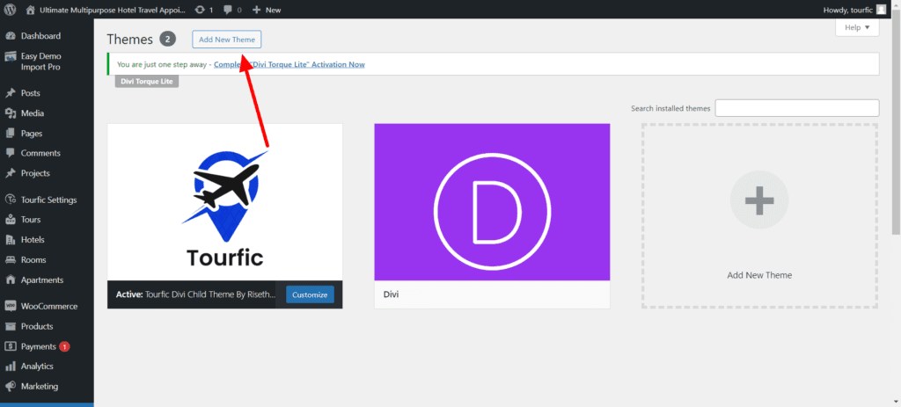
Task: Click the Divi Torque Lite gray tag
Action: point(147,82)
